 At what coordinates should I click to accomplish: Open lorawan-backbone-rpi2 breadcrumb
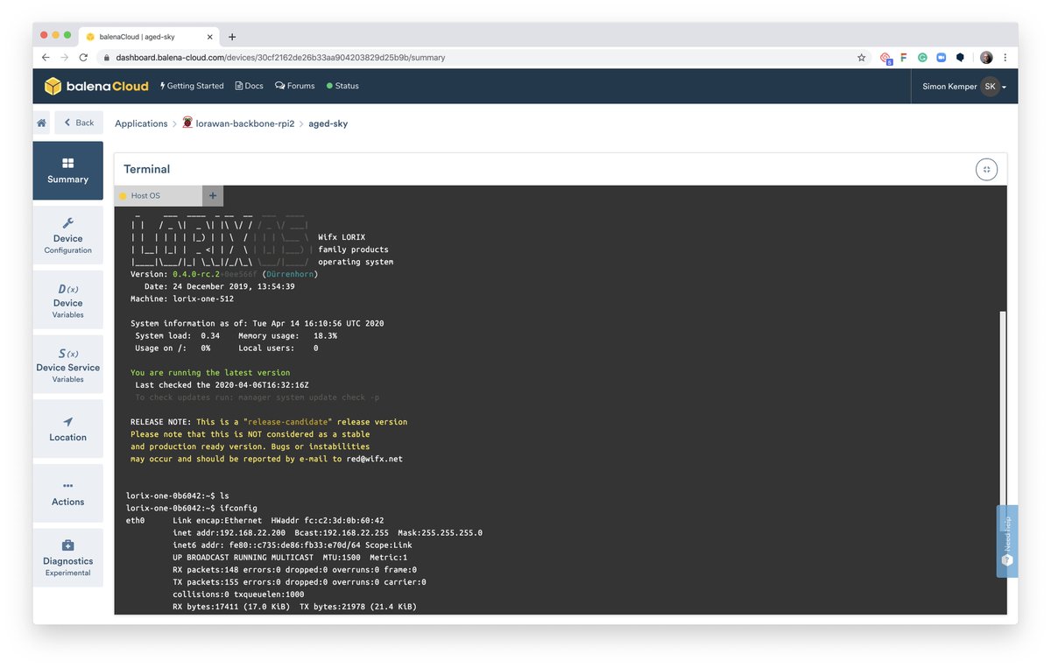click(244, 123)
